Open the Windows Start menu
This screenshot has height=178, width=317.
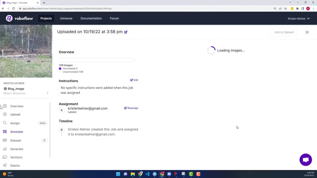click(118, 174)
